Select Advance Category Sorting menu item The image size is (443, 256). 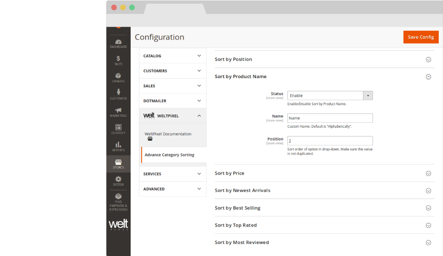[x=169, y=155]
